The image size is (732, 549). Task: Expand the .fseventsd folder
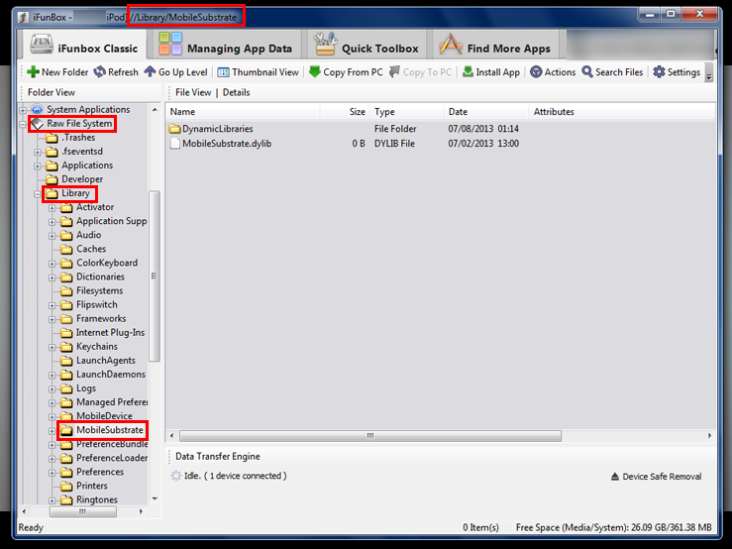click(x=38, y=153)
